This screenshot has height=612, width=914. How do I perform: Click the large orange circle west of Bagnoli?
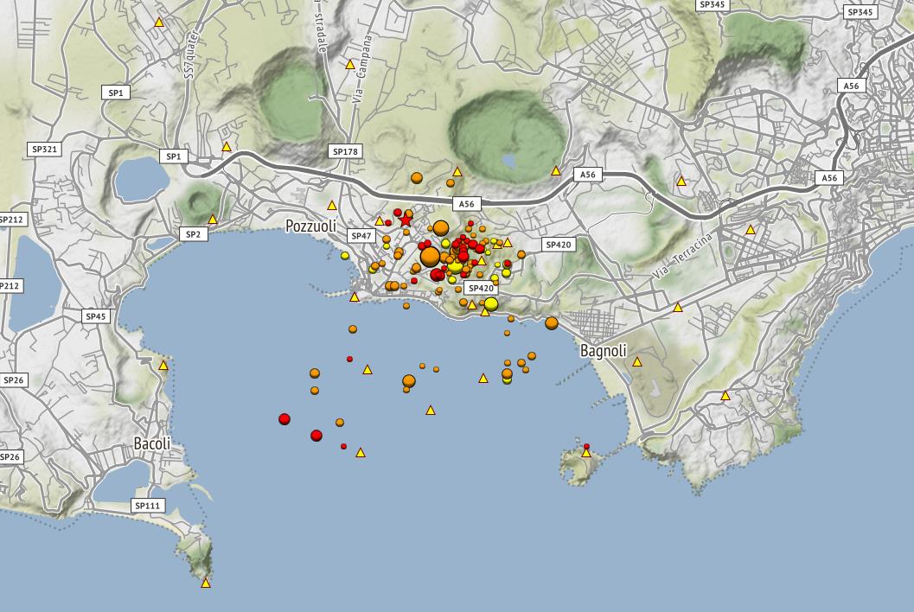pyautogui.click(x=552, y=322)
